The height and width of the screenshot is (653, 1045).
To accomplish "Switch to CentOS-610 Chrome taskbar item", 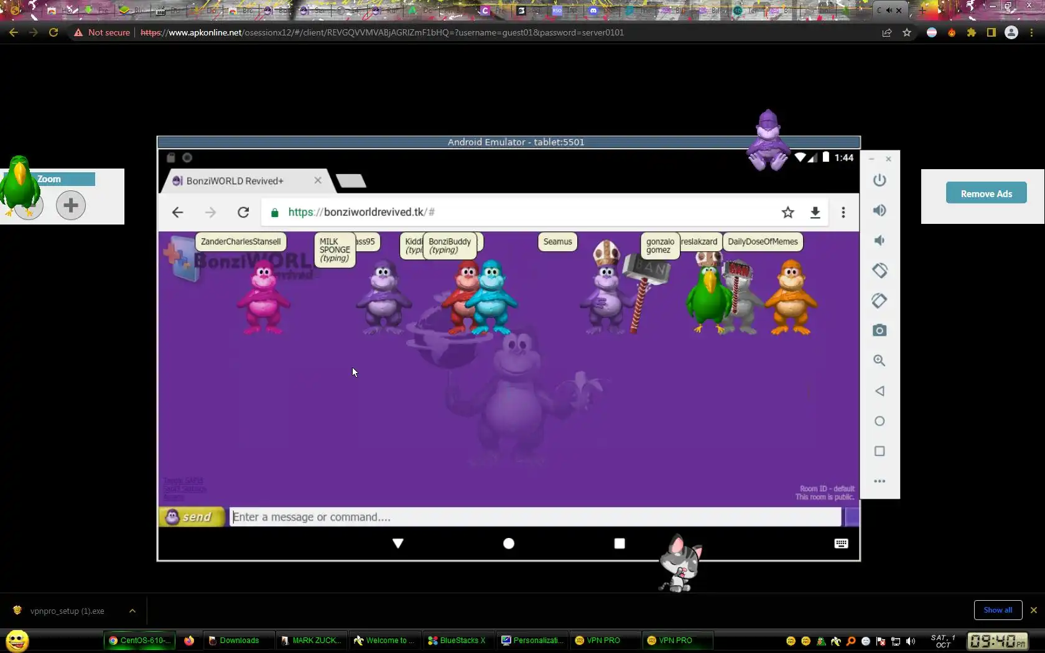I will [139, 641].
